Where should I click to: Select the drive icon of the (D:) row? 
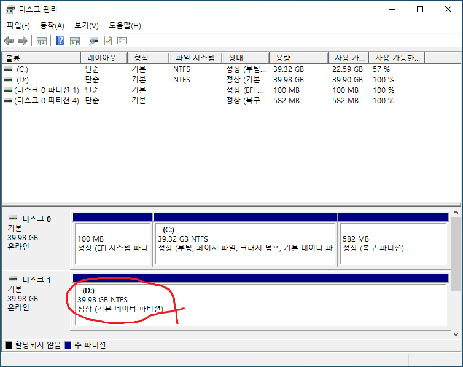coord(8,79)
